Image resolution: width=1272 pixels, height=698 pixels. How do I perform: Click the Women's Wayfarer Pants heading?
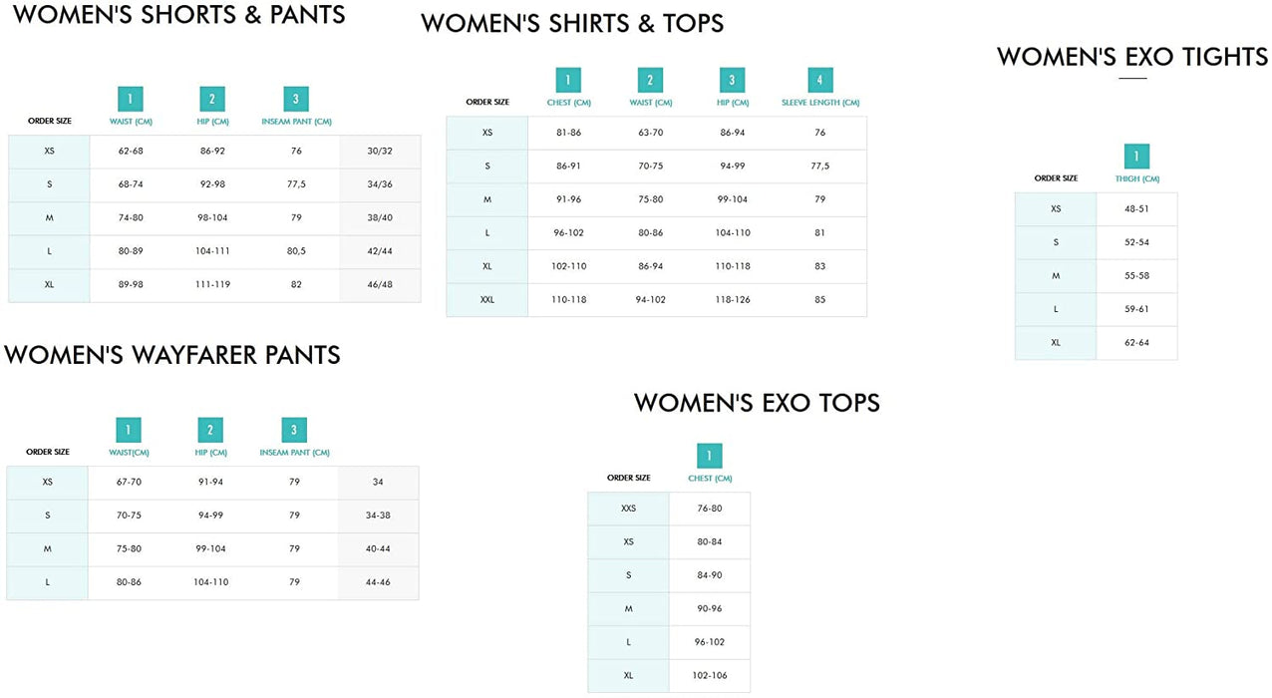pyautogui.click(x=172, y=355)
